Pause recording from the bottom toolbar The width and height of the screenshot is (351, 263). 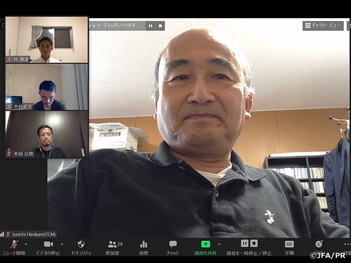(x=245, y=243)
